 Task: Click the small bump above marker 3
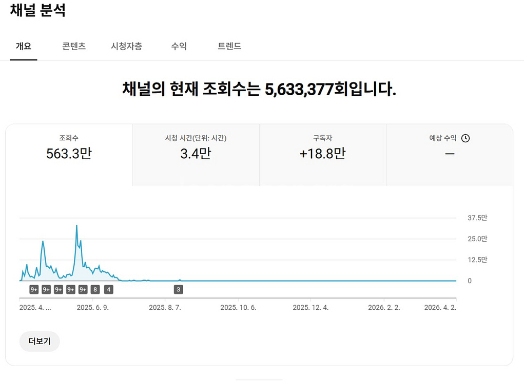tap(180, 280)
